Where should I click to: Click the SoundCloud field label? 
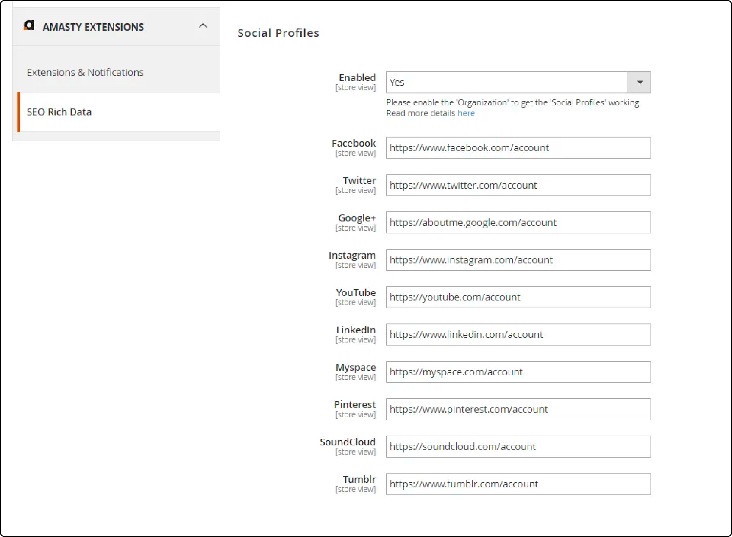pos(347,442)
